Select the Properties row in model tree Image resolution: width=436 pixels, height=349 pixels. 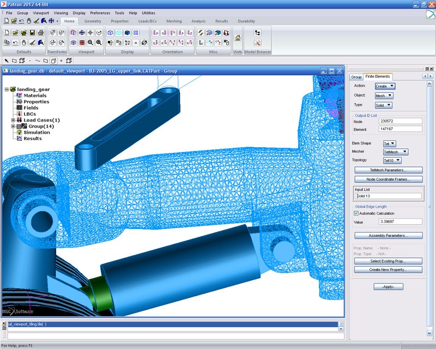[33, 101]
